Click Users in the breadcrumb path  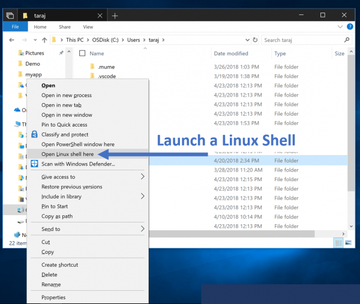click(x=134, y=40)
